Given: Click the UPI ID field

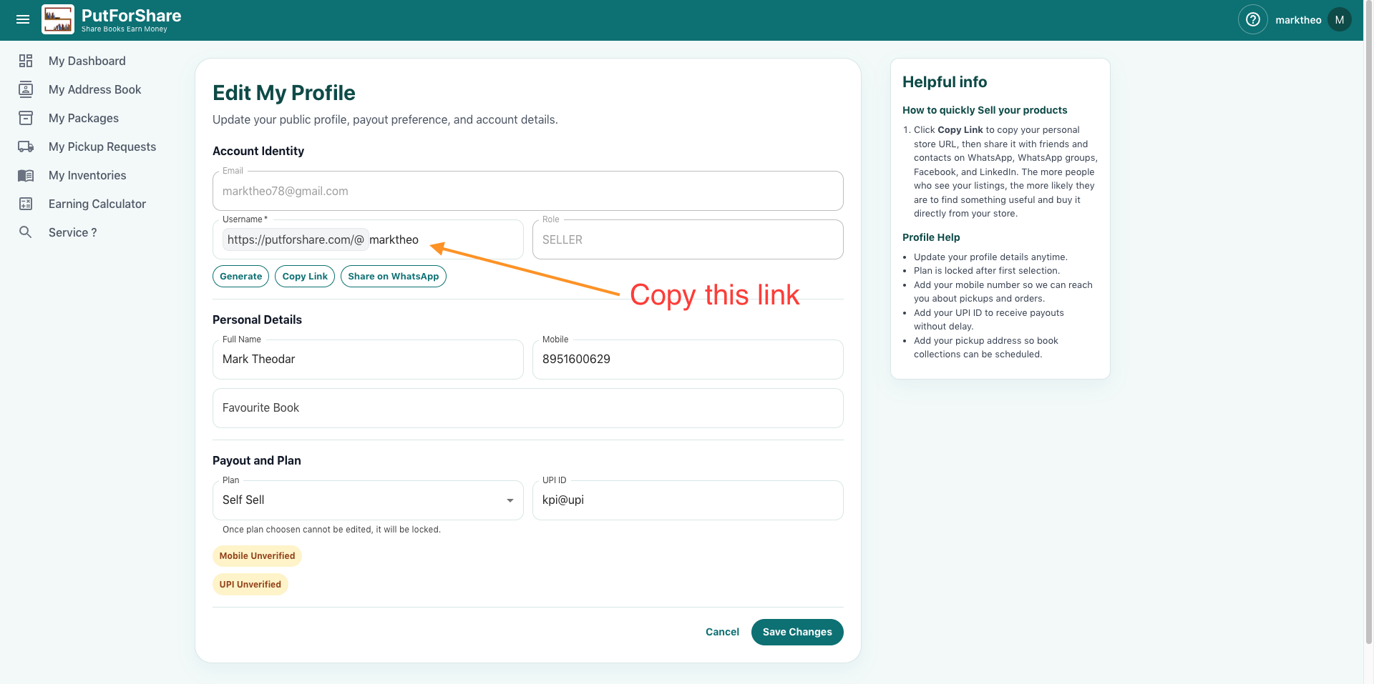Looking at the screenshot, I should tap(688, 500).
